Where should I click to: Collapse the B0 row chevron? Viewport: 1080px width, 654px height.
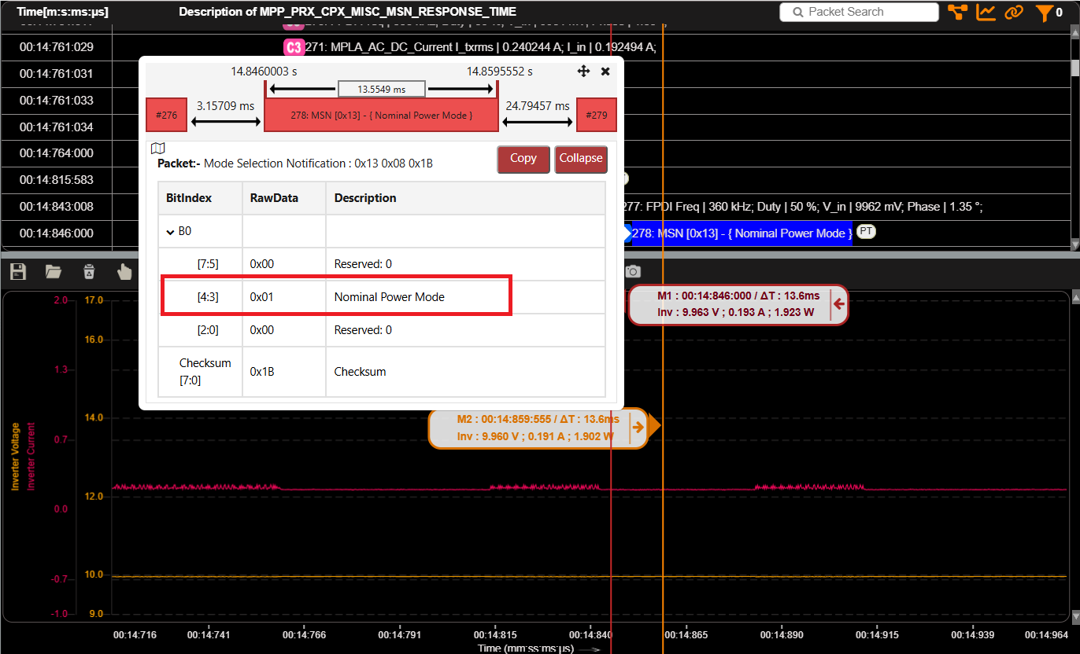[170, 232]
